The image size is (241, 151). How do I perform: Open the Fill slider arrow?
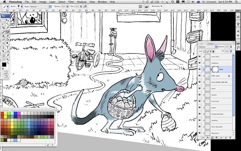click(231, 51)
